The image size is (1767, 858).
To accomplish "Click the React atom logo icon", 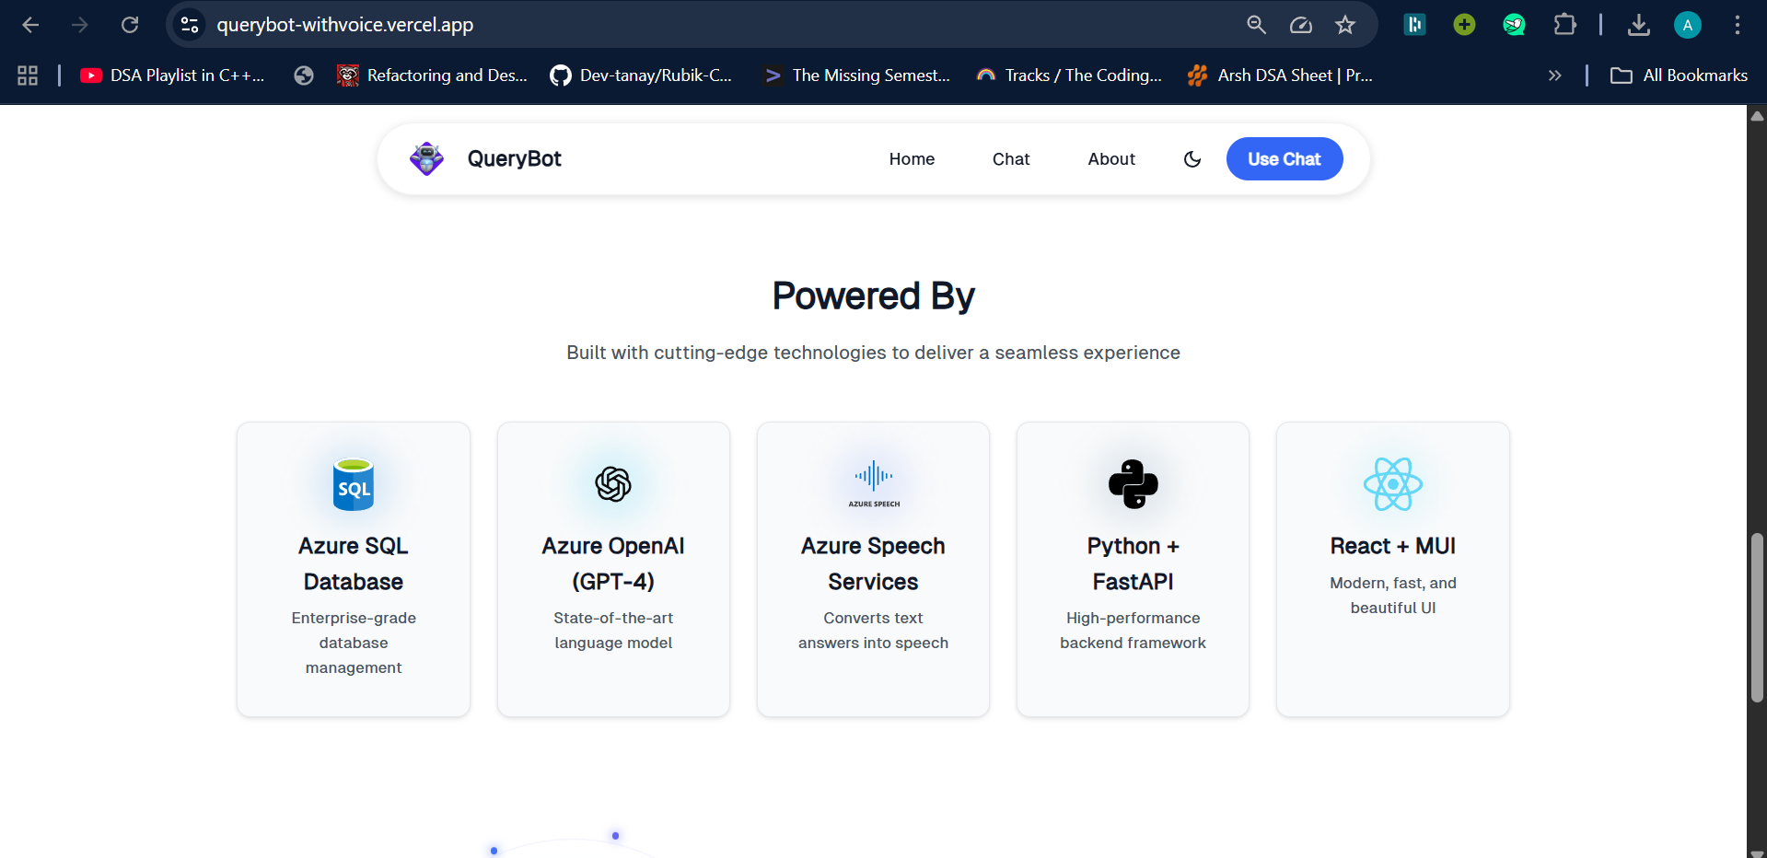I will (x=1393, y=484).
